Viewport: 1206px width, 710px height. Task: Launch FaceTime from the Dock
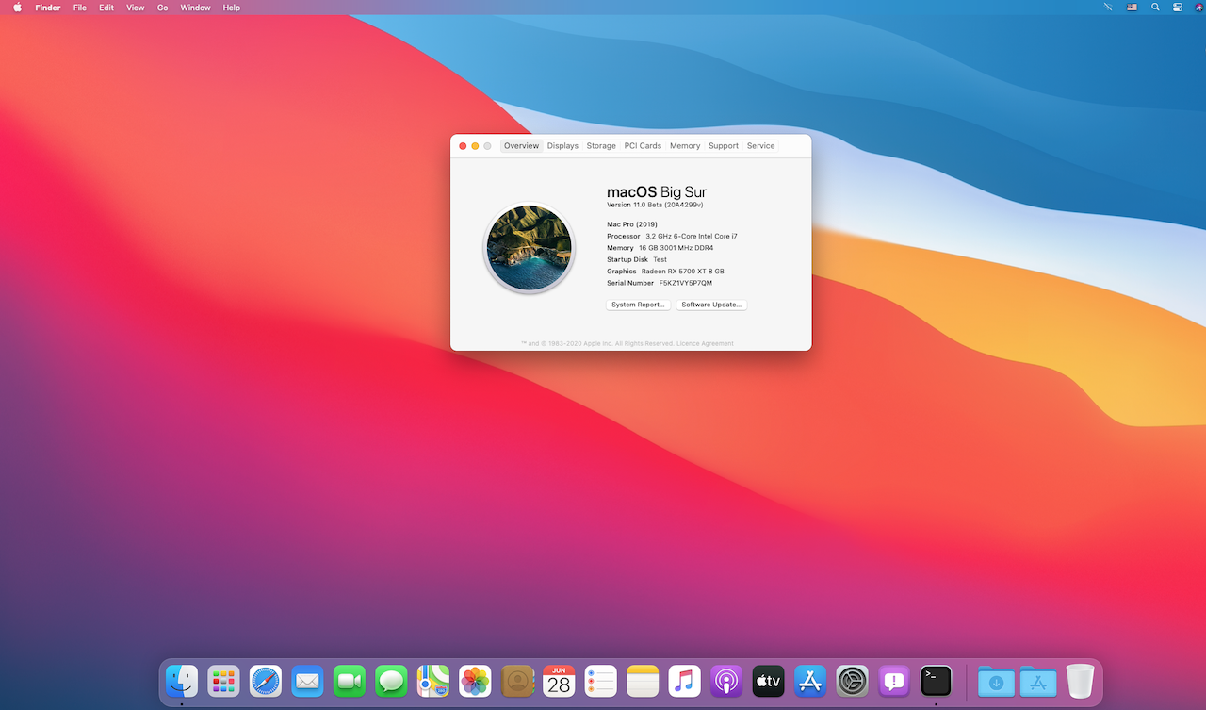pyautogui.click(x=350, y=681)
